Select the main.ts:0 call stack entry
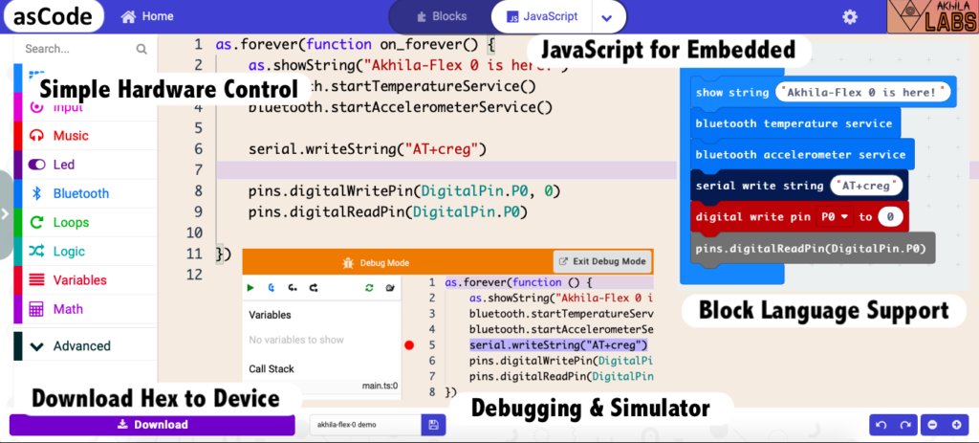 pyautogui.click(x=380, y=386)
